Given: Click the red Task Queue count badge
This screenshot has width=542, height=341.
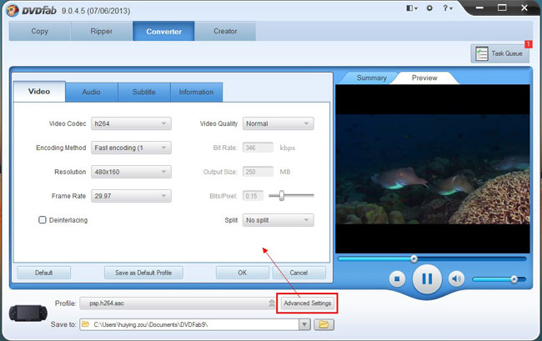Looking at the screenshot, I should [x=529, y=44].
